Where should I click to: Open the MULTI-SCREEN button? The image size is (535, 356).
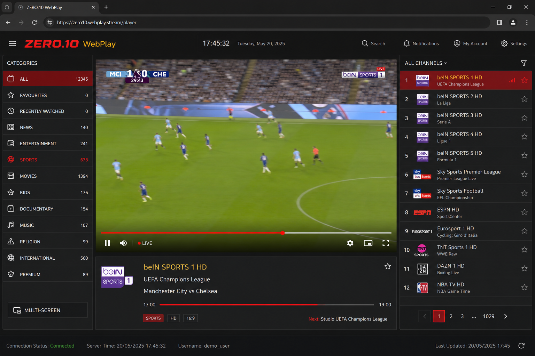coord(48,310)
